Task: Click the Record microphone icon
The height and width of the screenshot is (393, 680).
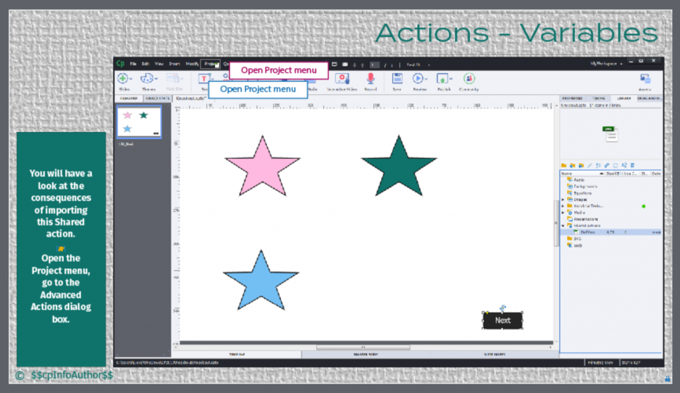Action: pyautogui.click(x=371, y=78)
